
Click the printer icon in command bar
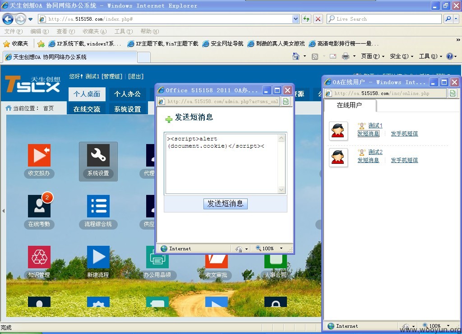(345, 56)
